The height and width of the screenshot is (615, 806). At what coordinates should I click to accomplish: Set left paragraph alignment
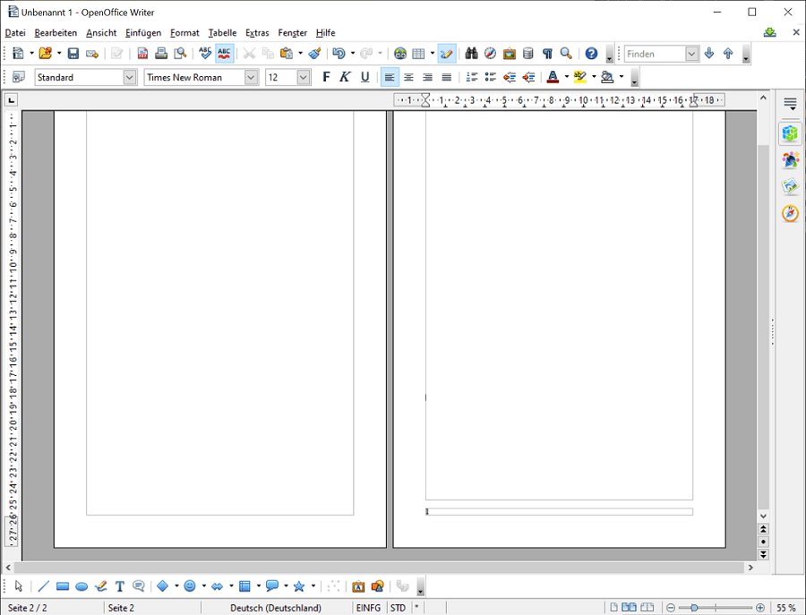[x=390, y=77]
